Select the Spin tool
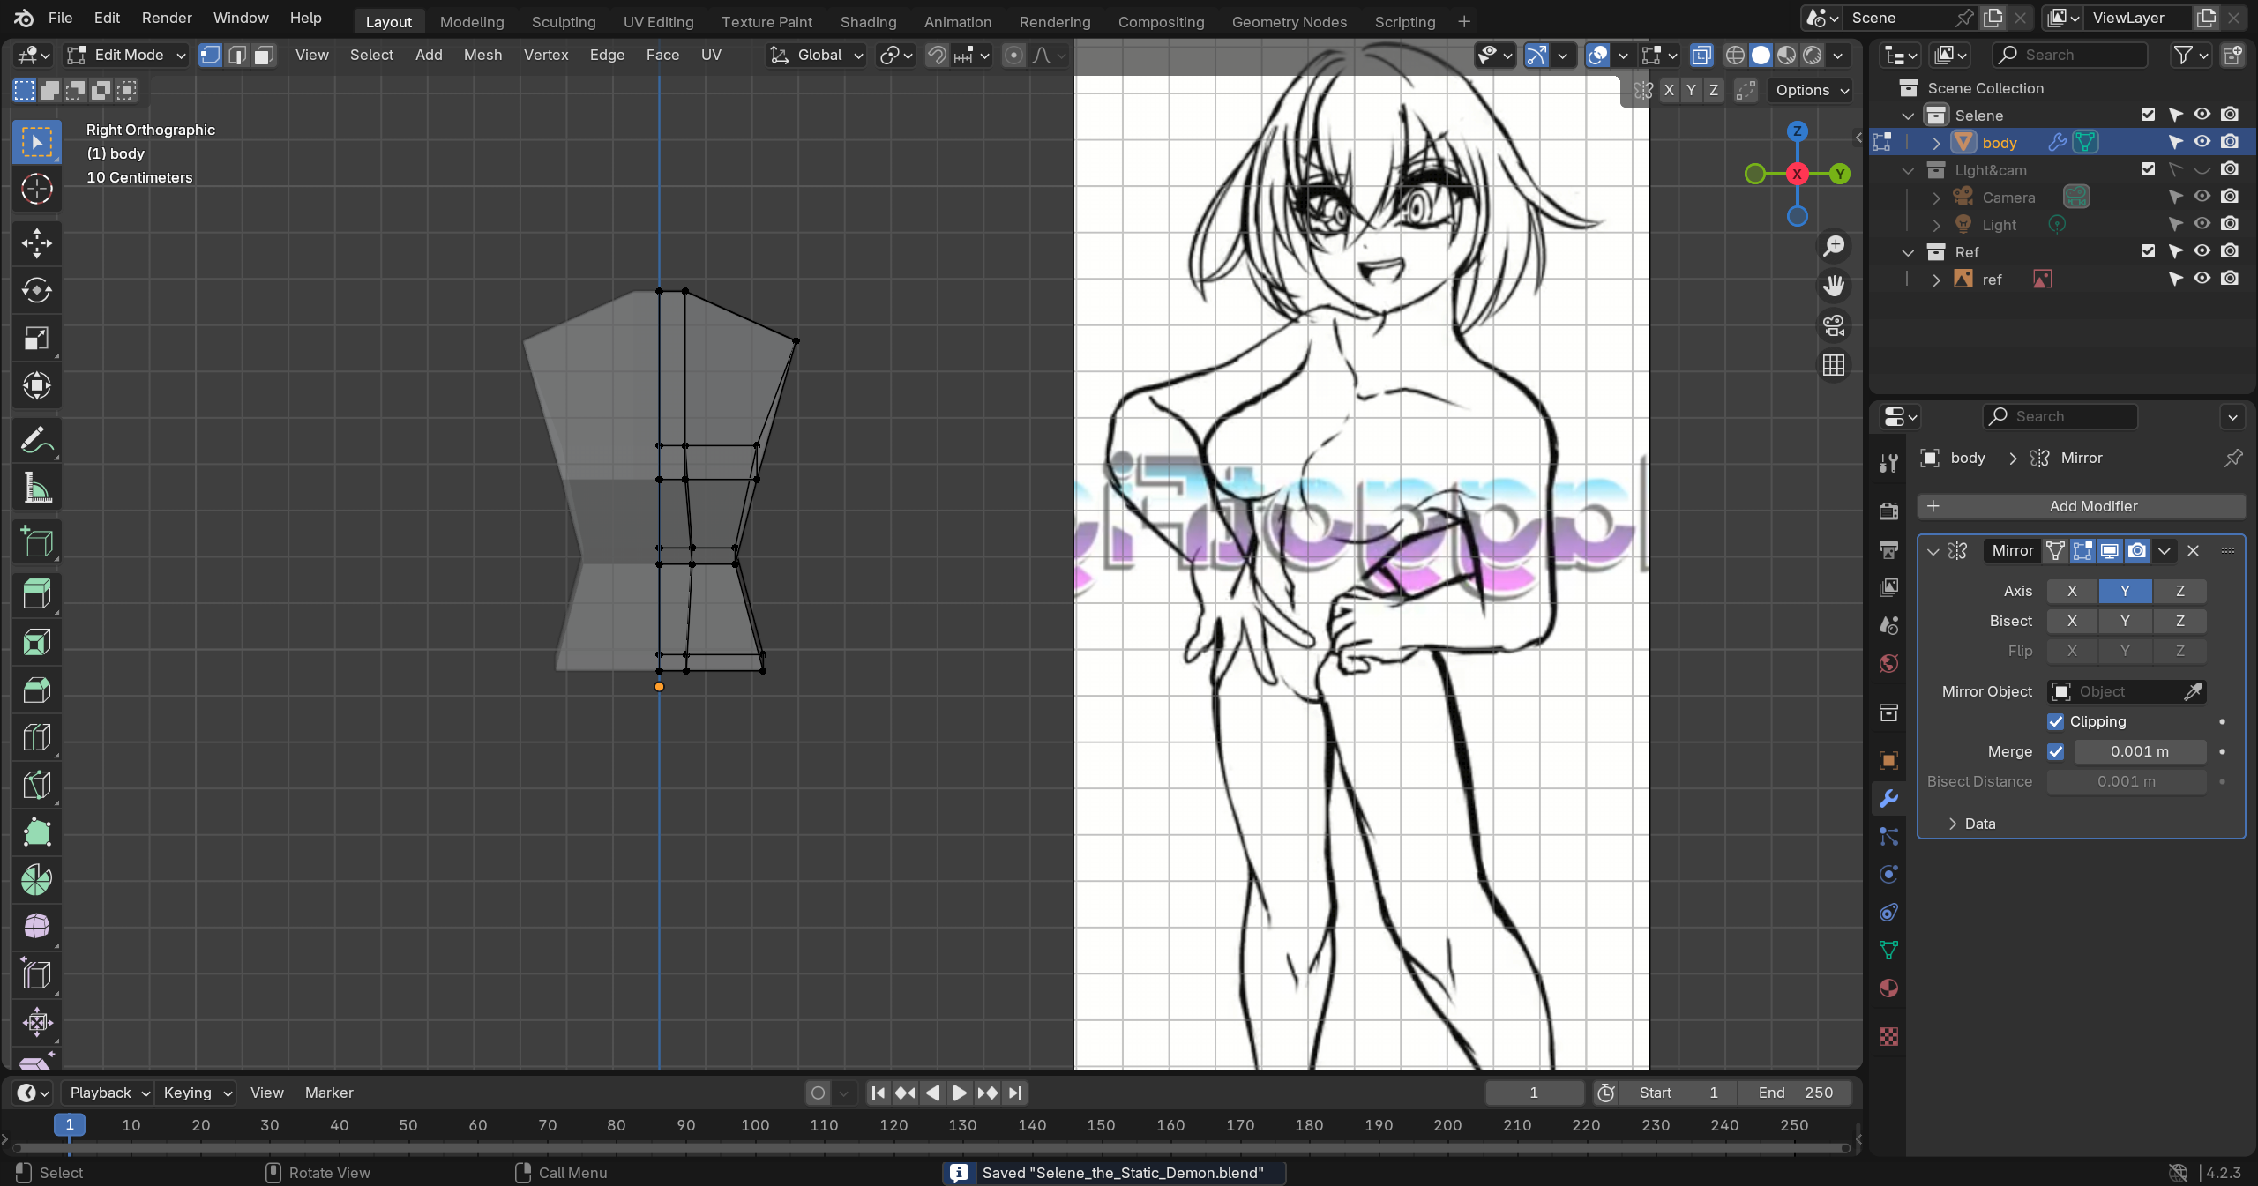 click(36, 880)
